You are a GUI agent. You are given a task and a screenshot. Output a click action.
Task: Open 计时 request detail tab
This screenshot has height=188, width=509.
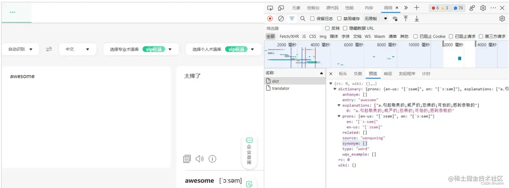426,74
